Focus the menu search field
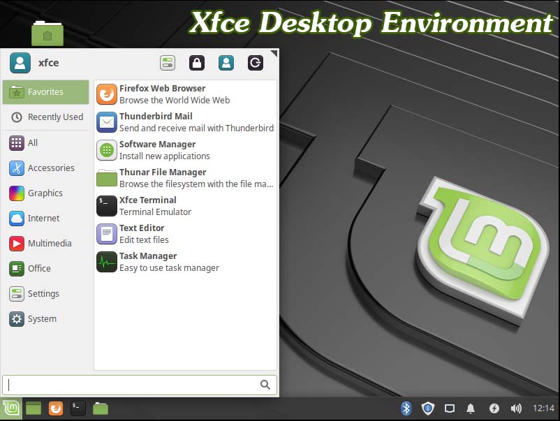Viewport: 560px width, 421px height. point(140,385)
